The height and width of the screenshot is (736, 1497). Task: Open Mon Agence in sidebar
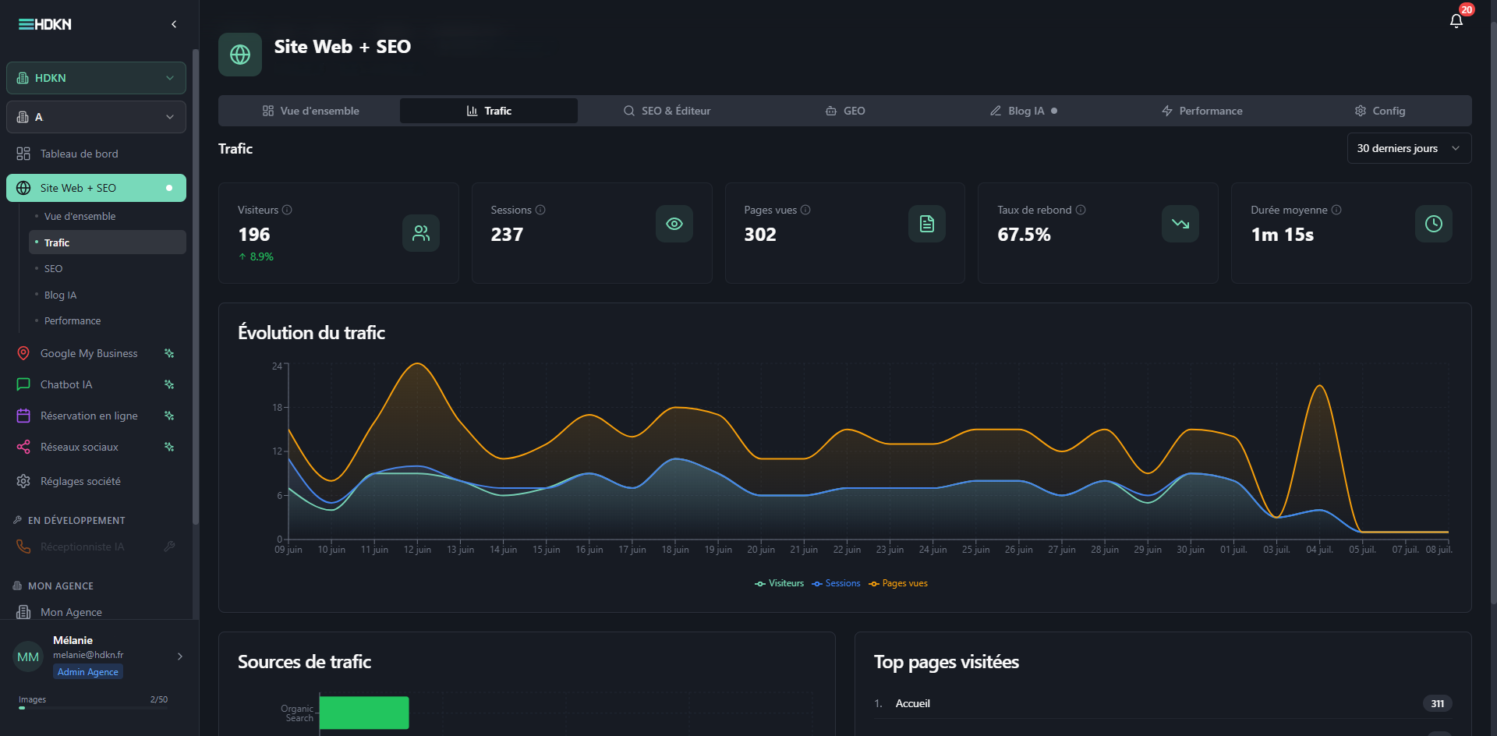tap(96, 612)
